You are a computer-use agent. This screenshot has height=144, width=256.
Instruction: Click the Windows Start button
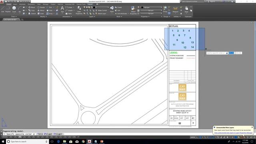point(3,141)
